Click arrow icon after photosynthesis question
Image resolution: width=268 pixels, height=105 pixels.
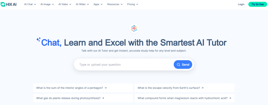[103, 98]
